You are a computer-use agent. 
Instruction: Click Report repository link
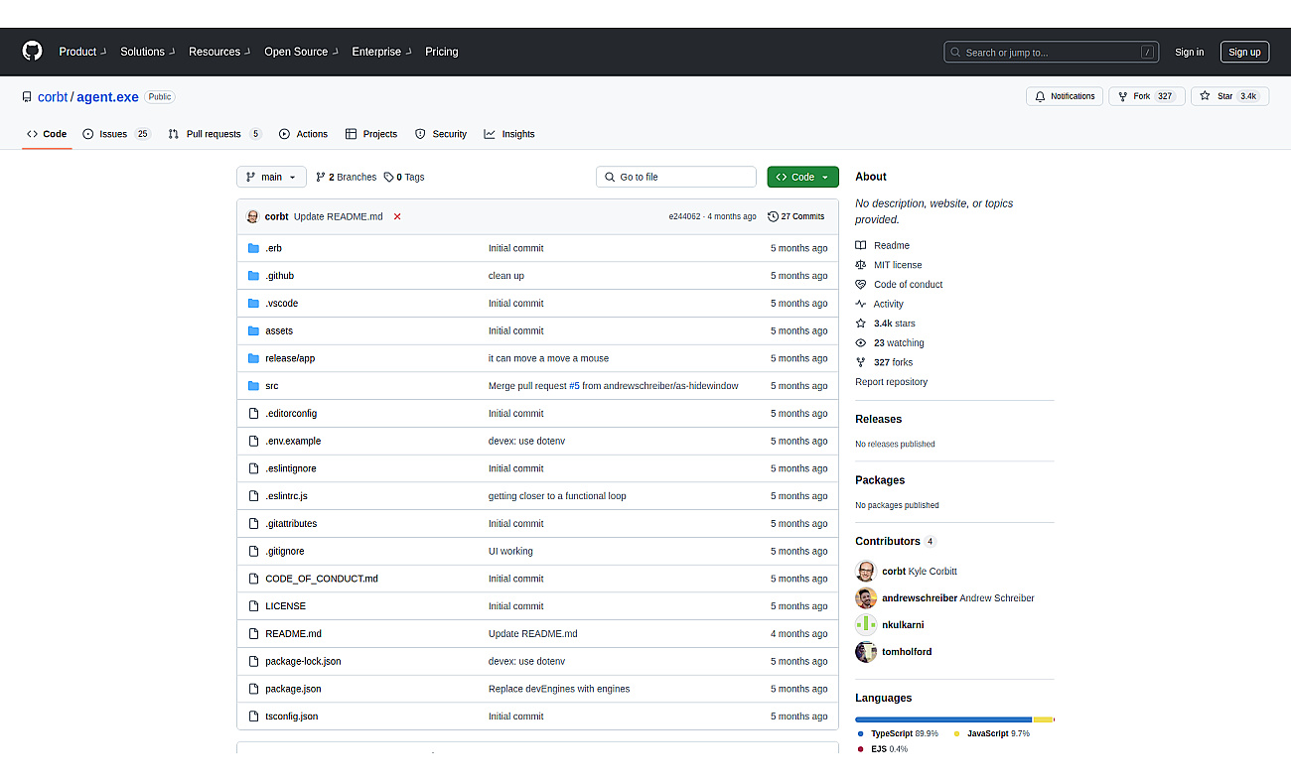891,382
